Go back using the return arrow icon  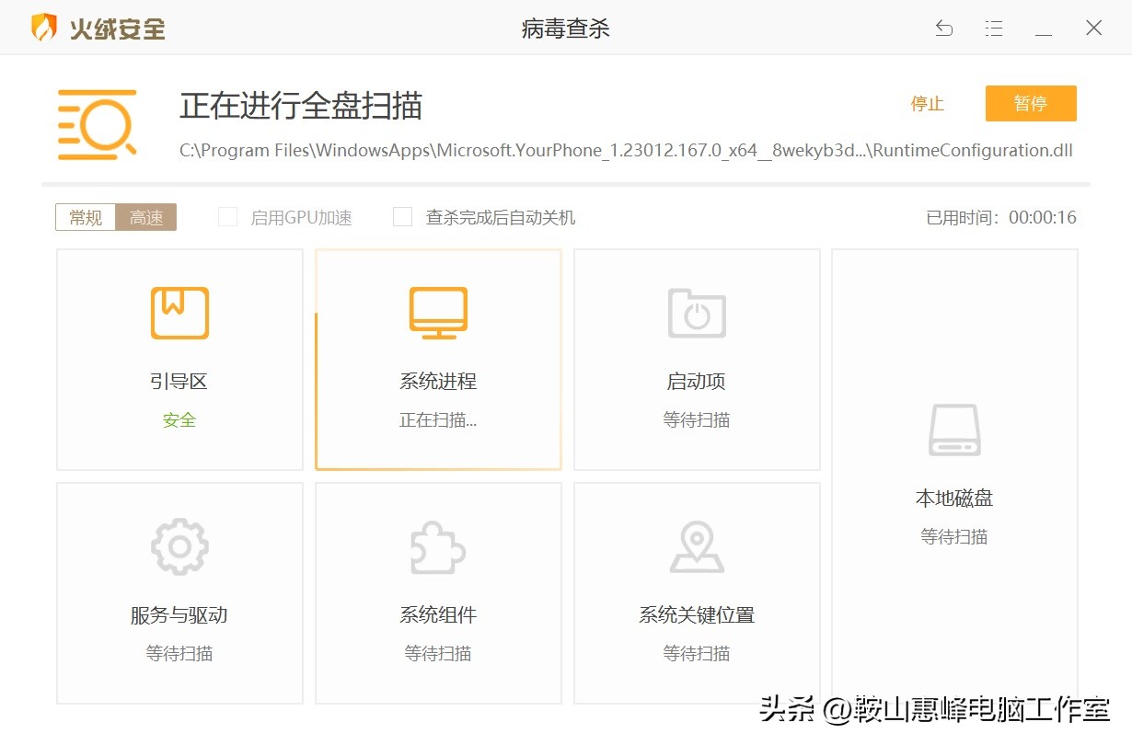(x=944, y=29)
